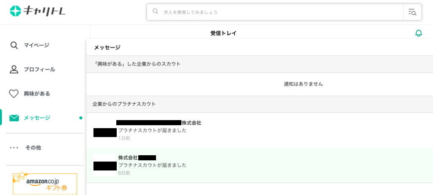This screenshot has height=195, width=433.
Task: Click the その他 three-dots icon
Action: [14, 148]
